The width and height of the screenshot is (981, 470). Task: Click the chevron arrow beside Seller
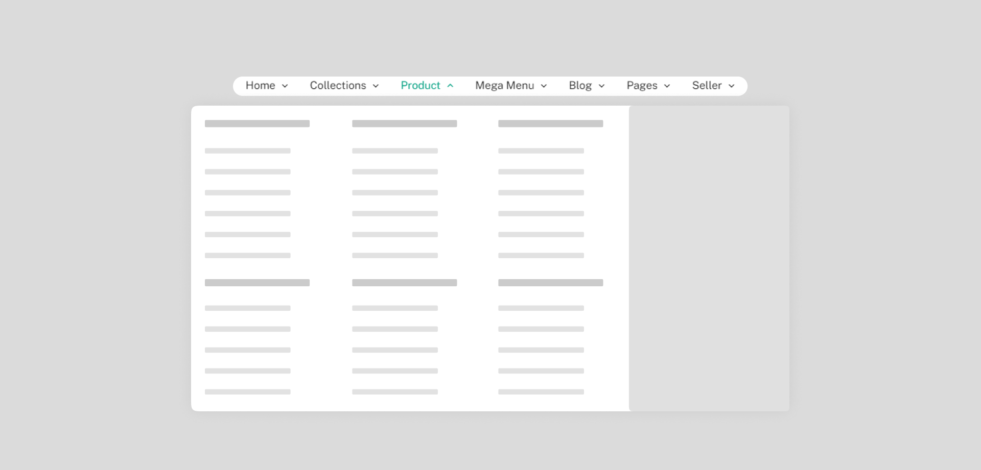(731, 86)
